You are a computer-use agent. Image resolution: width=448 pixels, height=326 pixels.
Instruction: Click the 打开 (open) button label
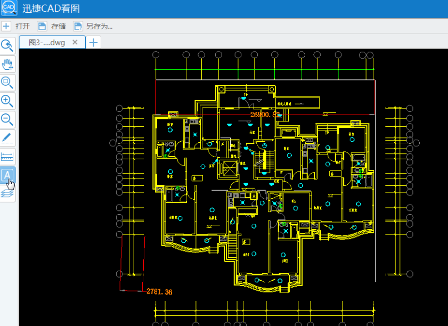(22, 26)
